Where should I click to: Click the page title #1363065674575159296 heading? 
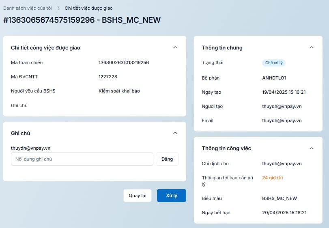point(82,20)
